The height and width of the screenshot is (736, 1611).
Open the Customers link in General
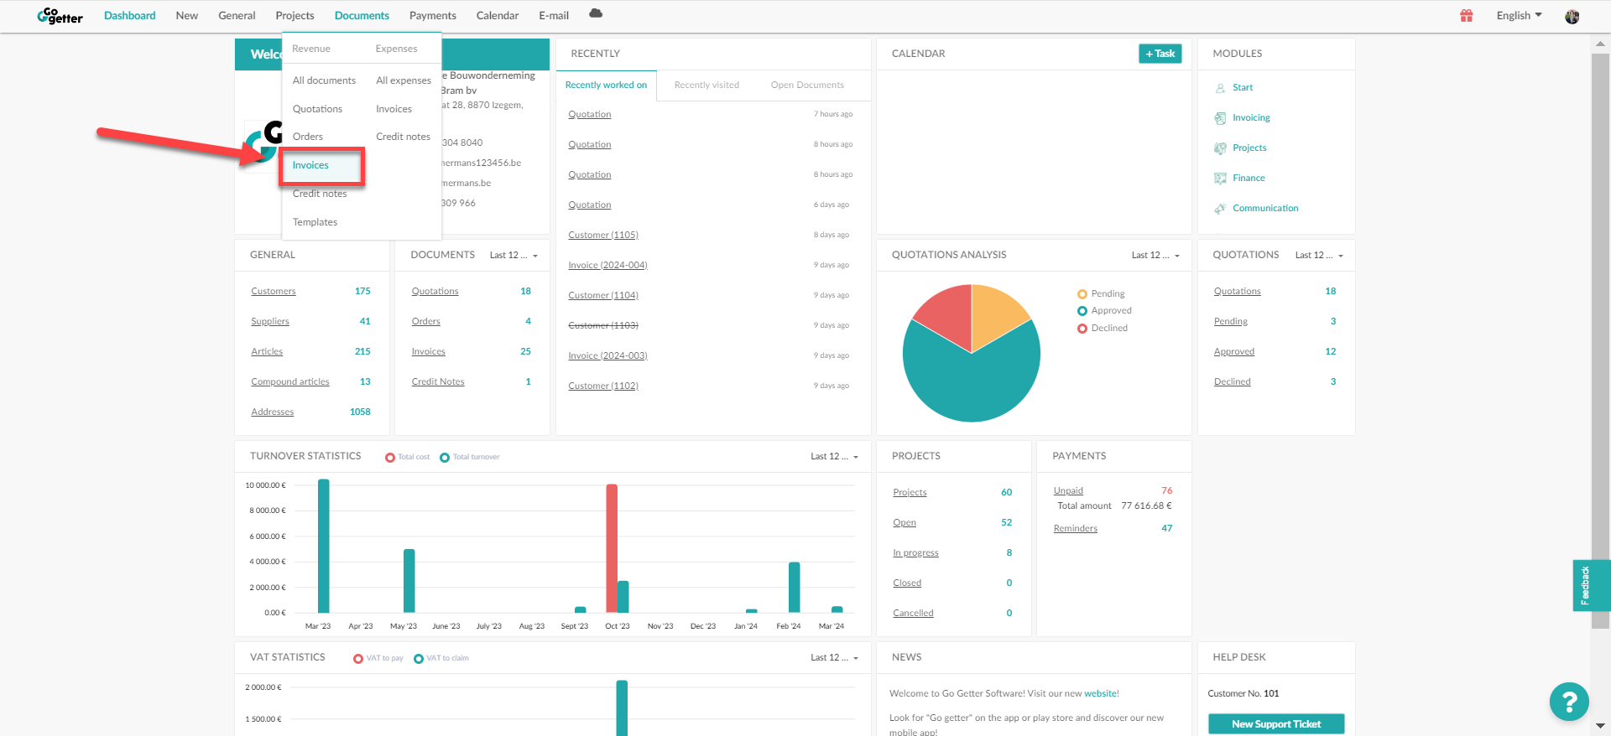274,291
